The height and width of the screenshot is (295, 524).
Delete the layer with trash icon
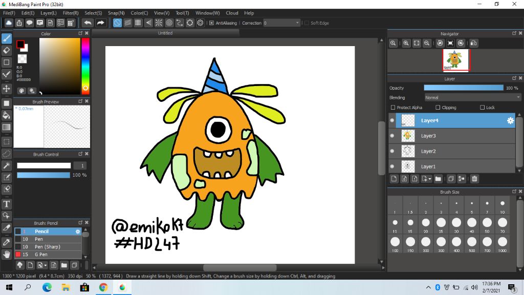474,179
